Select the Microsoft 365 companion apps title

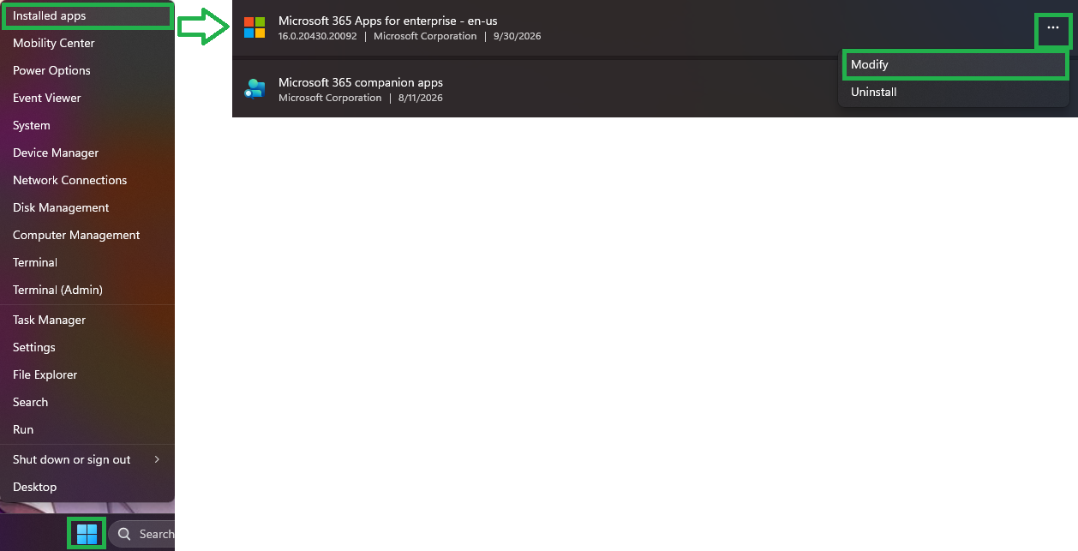[x=361, y=82]
